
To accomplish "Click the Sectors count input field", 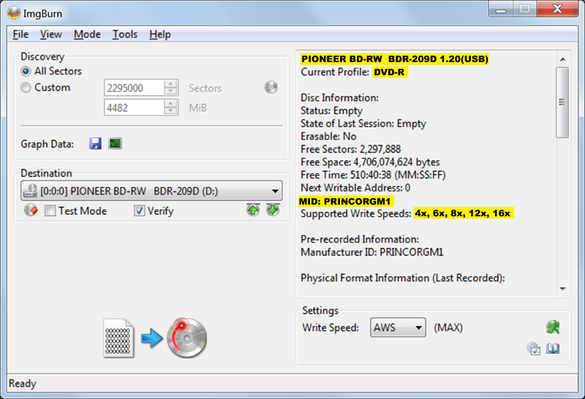I will point(134,88).
